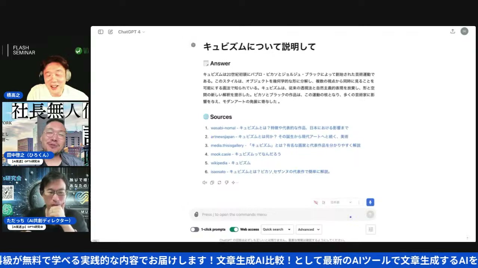Image resolution: width=478 pixels, height=268 pixels.
Task: Click the キュビズムについて説明して prompt title
Action: (260, 47)
